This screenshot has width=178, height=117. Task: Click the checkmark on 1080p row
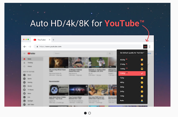(x=142, y=73)
